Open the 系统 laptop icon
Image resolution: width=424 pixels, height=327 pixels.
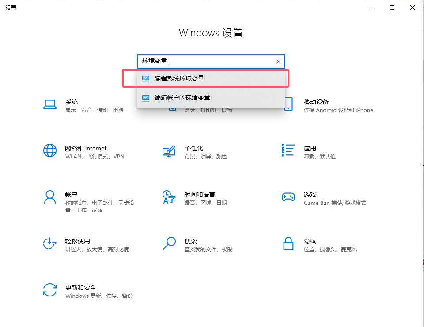pyautogui.click(x=50, y=104)
